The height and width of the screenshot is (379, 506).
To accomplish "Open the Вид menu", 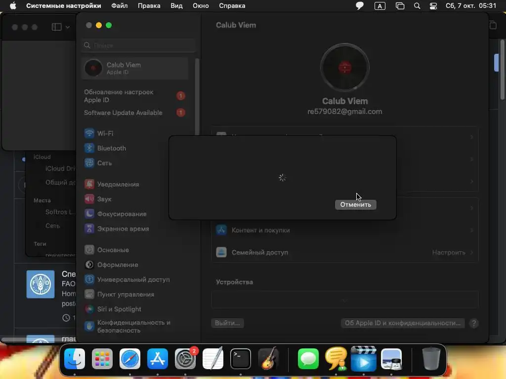I will tap(176, 6).
